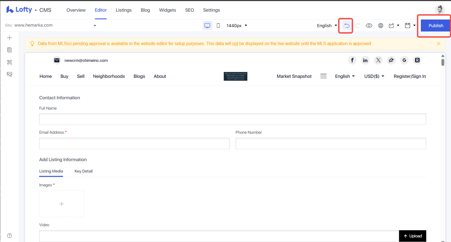
Task: Switch to the Editor tab
Action: pos(101,10)
